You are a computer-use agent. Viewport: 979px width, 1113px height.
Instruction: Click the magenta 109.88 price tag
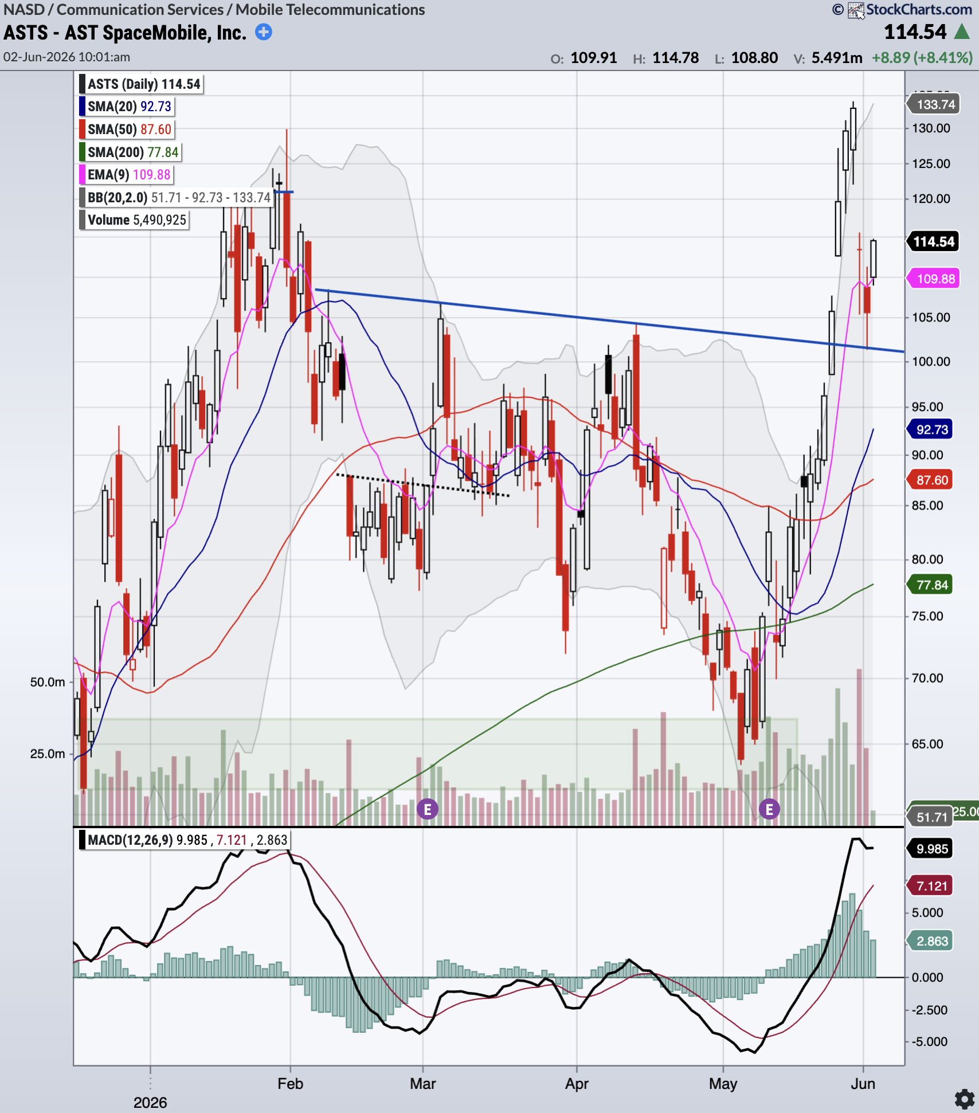(933, 279)
